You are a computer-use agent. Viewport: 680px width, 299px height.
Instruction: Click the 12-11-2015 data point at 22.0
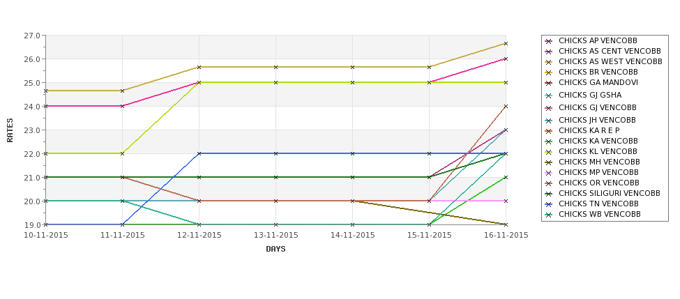(199, 153)
